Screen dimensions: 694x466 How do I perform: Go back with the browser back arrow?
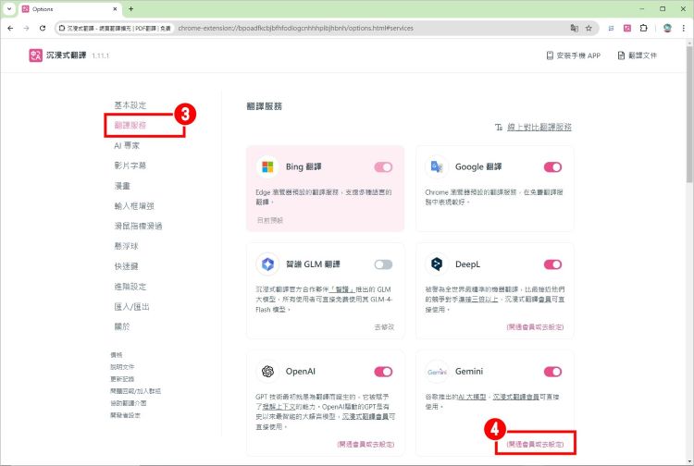coord(10,28)
